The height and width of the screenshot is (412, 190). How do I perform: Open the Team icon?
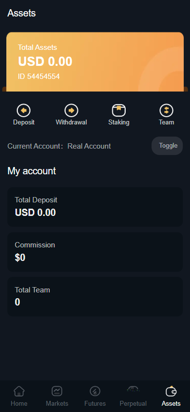[x=166, y=110]
